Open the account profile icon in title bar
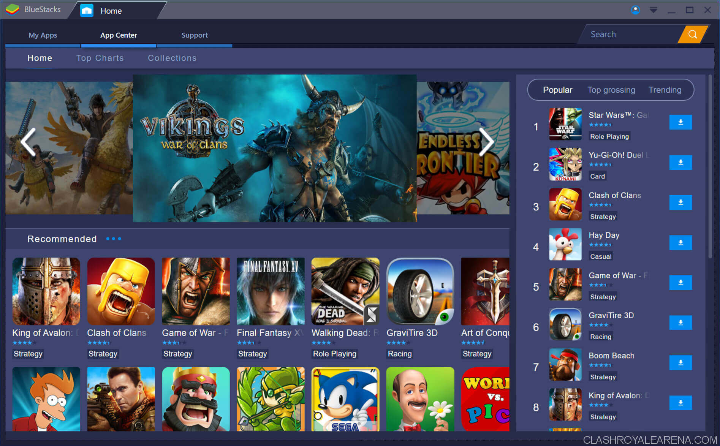Image resolution: width=720 pixels, height=446 pixels. [x=635, y=10]
